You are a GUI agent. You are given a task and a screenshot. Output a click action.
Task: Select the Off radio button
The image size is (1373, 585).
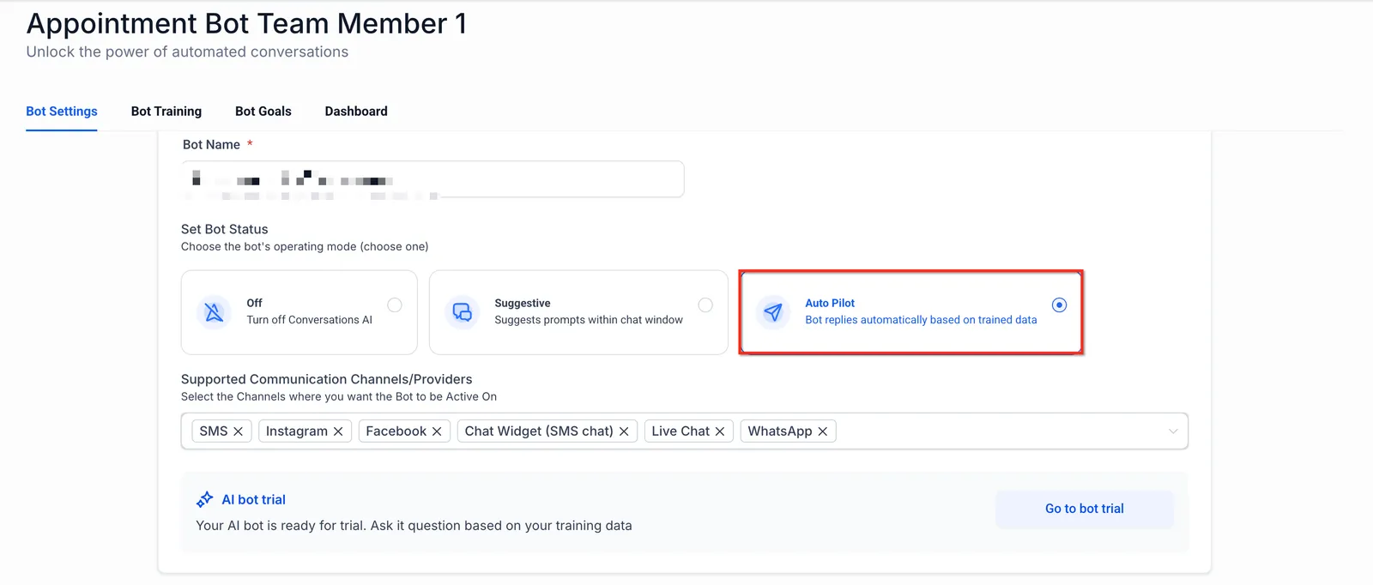[395, 305]
